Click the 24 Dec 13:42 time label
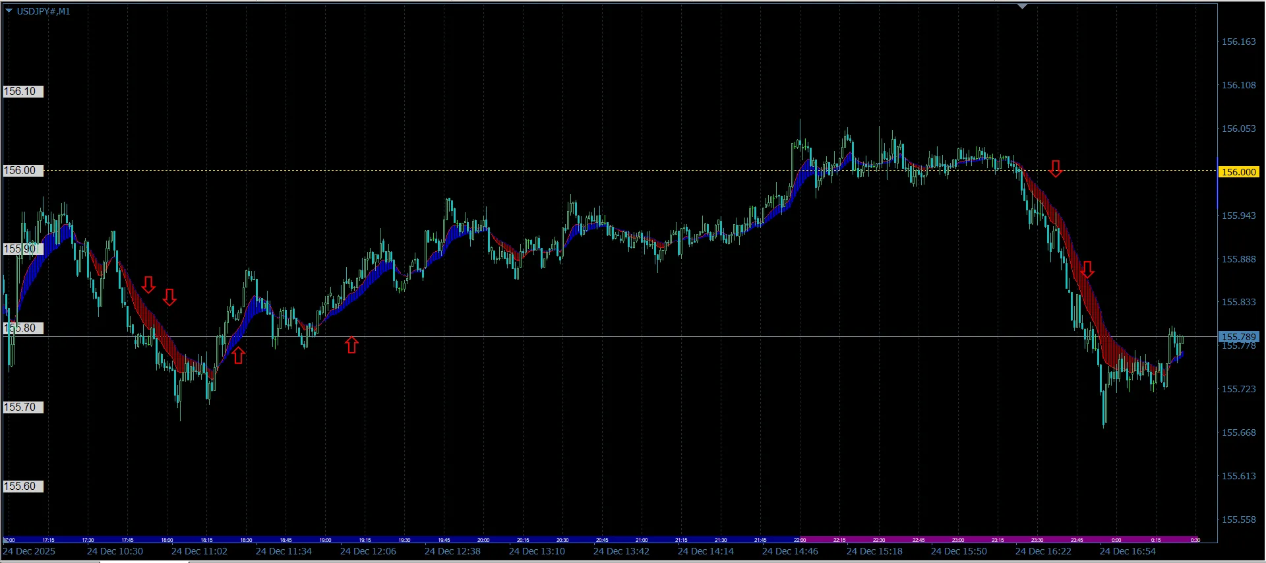The image size is (1266, 563). coord(621,551)
